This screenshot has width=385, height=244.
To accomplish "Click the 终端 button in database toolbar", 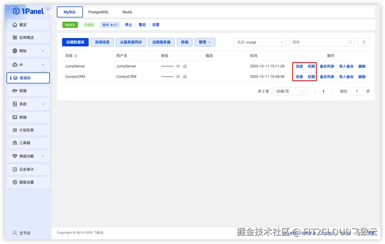I will tap(185, 42).
